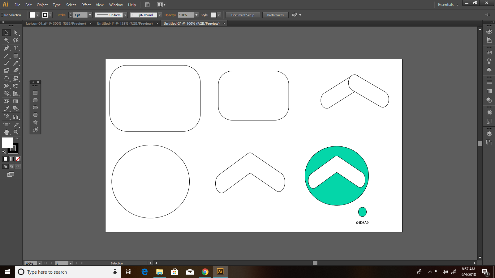Open the Effect menu
Image resolution: width=495 pixels, height=278 pixels.
tap(86, 5)
